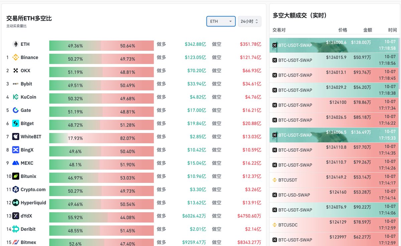Click the WhiteBIT logo icon

pos(16,137)
